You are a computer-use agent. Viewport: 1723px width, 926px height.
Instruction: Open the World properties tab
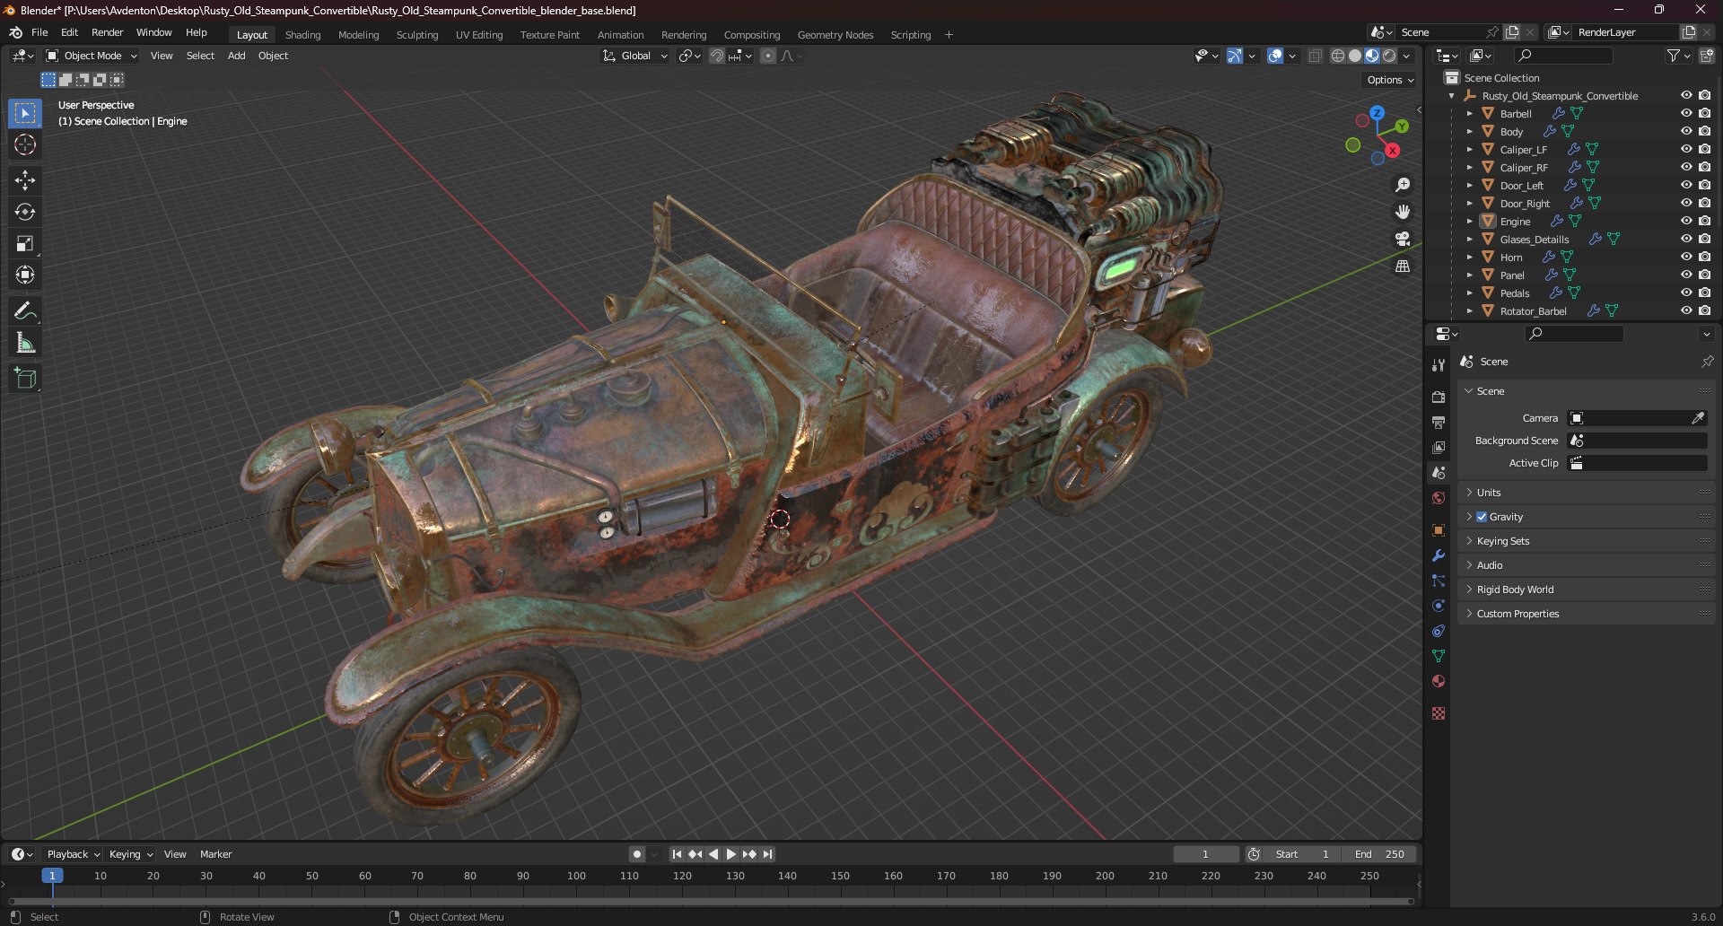coord(1439,498)
